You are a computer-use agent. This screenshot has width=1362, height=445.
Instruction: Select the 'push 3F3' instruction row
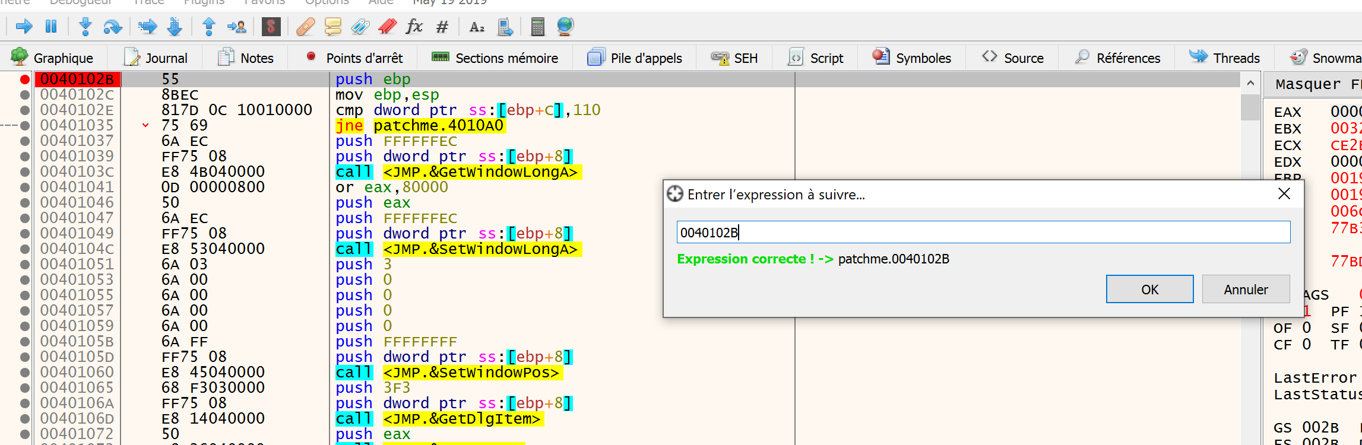[373, 387]
